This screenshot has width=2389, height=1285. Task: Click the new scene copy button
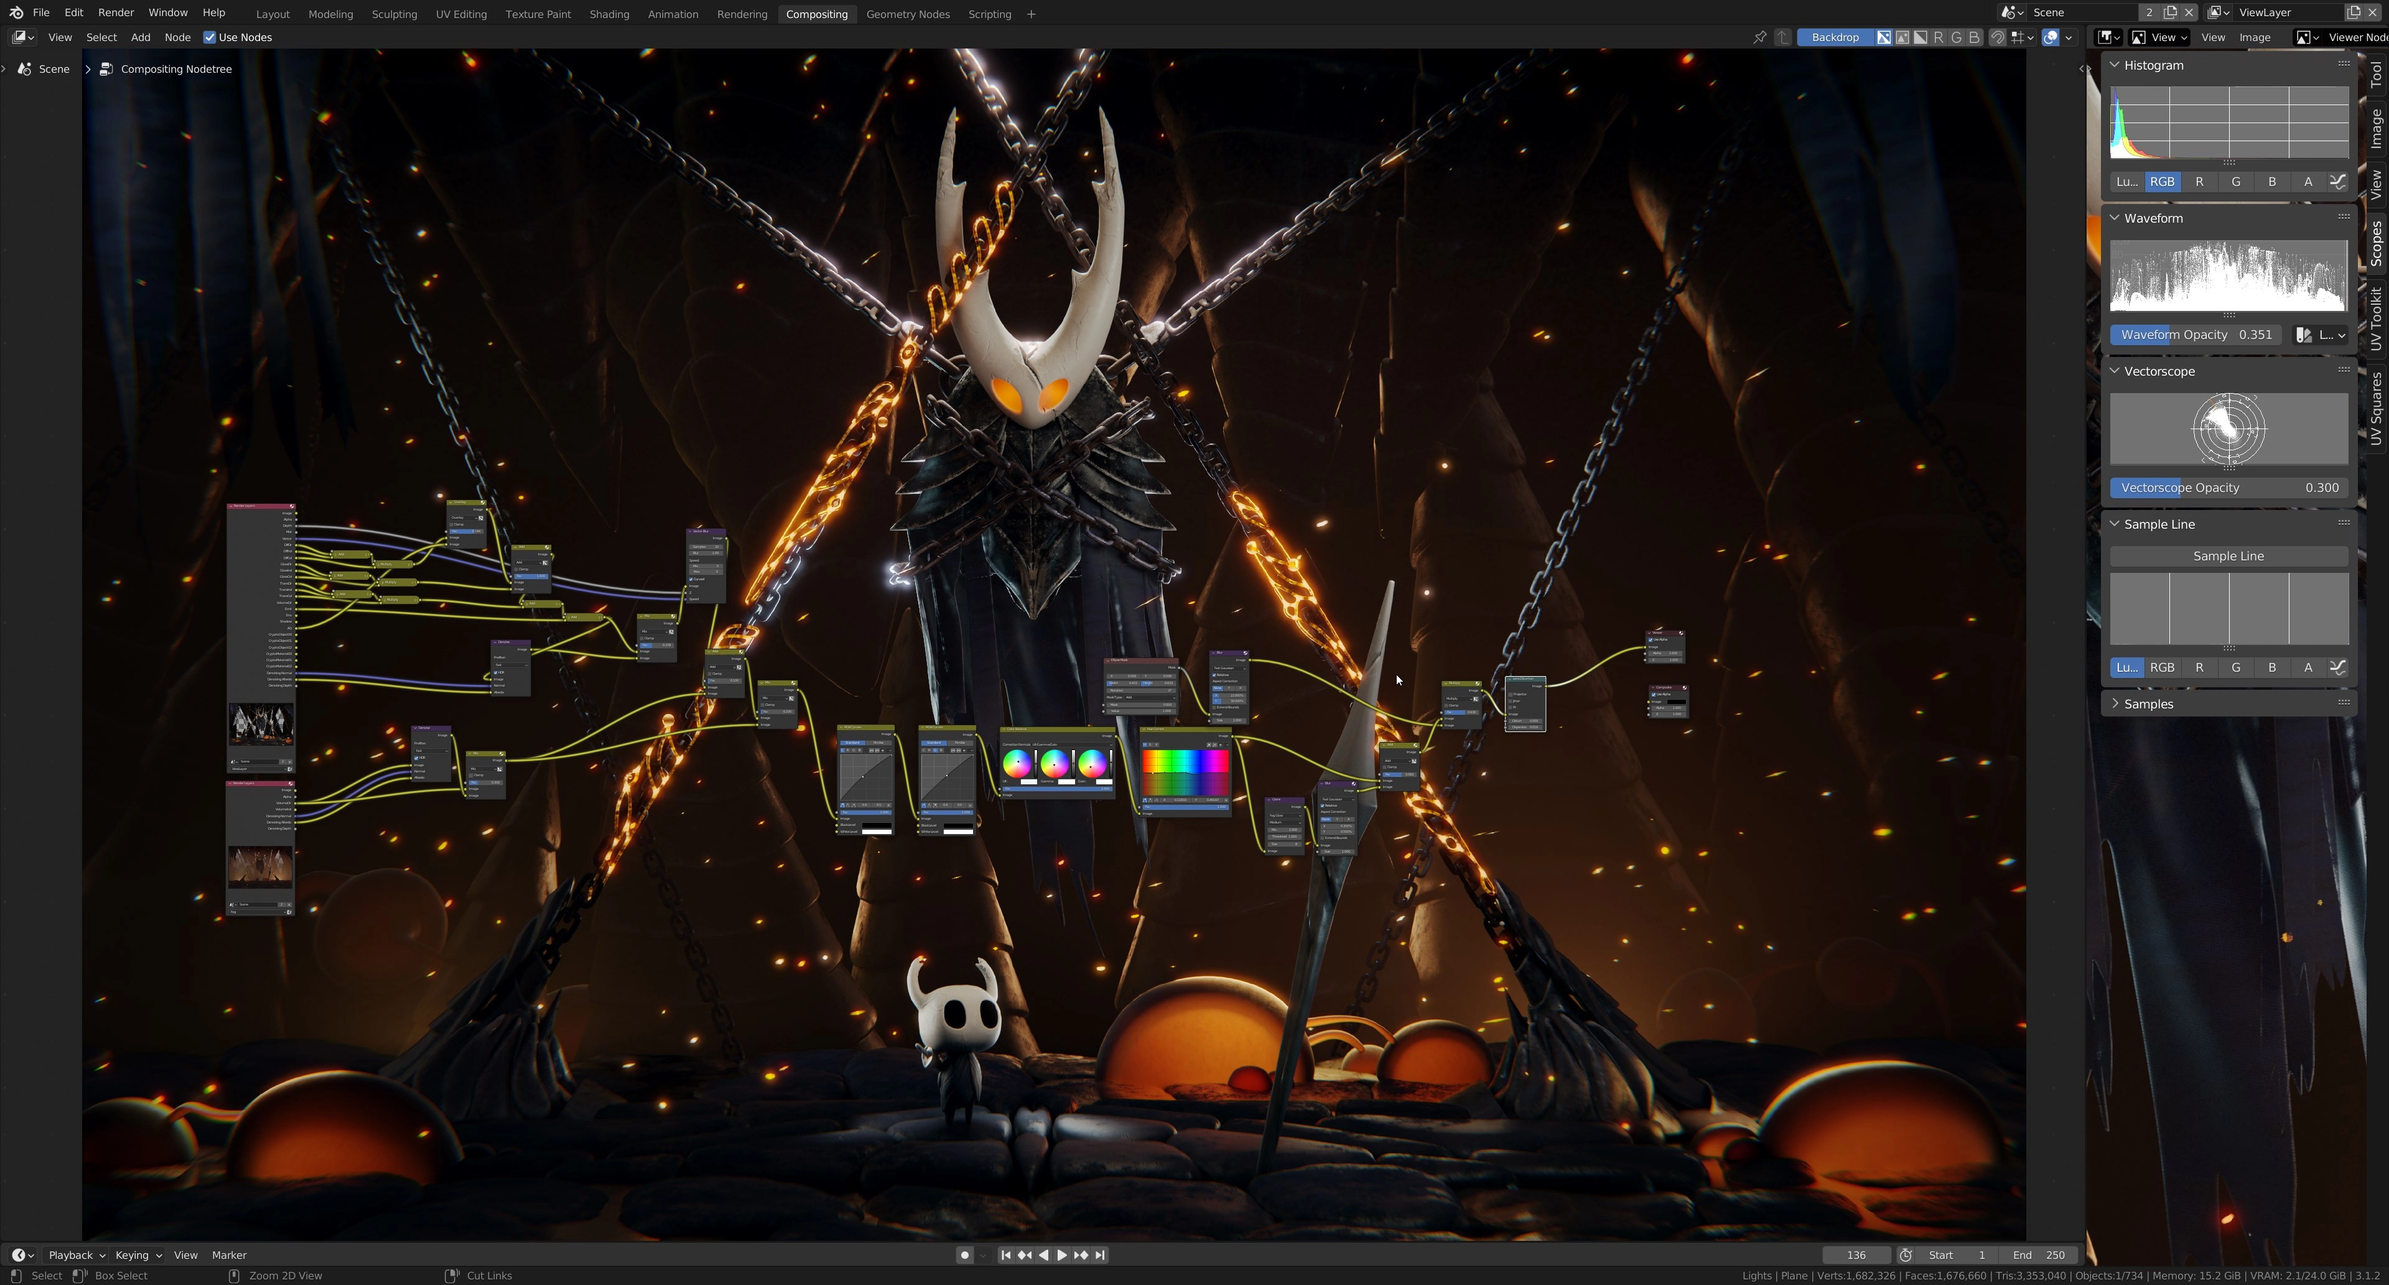pos(2170,12)
